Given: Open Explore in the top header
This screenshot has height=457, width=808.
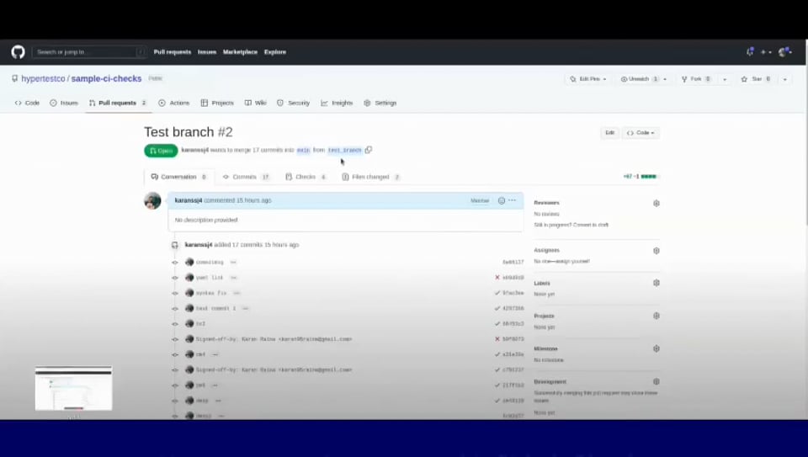Looking at the screenshot, I should [275, 52].
